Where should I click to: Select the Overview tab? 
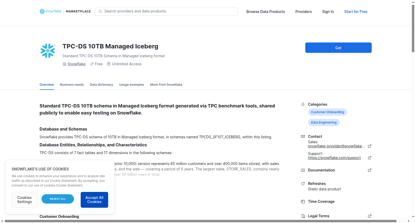click(x=47, y=85)
